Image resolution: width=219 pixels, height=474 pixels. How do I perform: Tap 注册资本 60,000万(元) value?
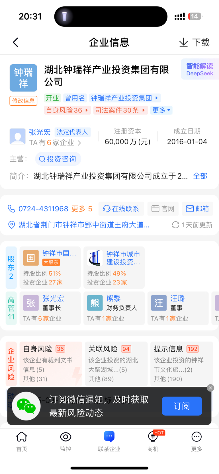coord(128,141)
